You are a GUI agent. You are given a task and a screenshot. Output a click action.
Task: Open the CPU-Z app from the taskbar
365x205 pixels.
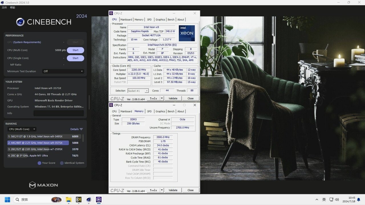click(99, 200)
